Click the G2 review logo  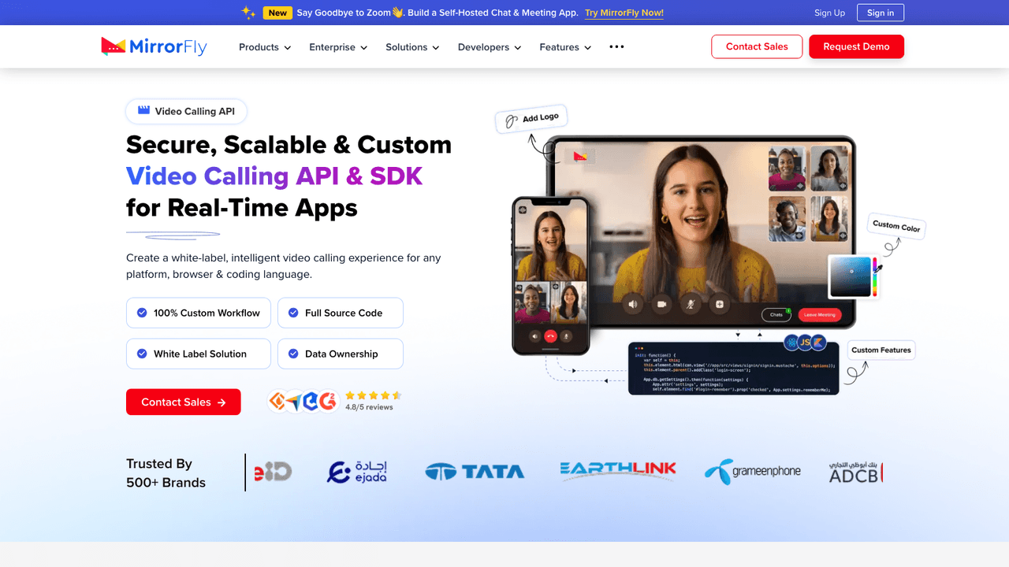pos(328,402)
